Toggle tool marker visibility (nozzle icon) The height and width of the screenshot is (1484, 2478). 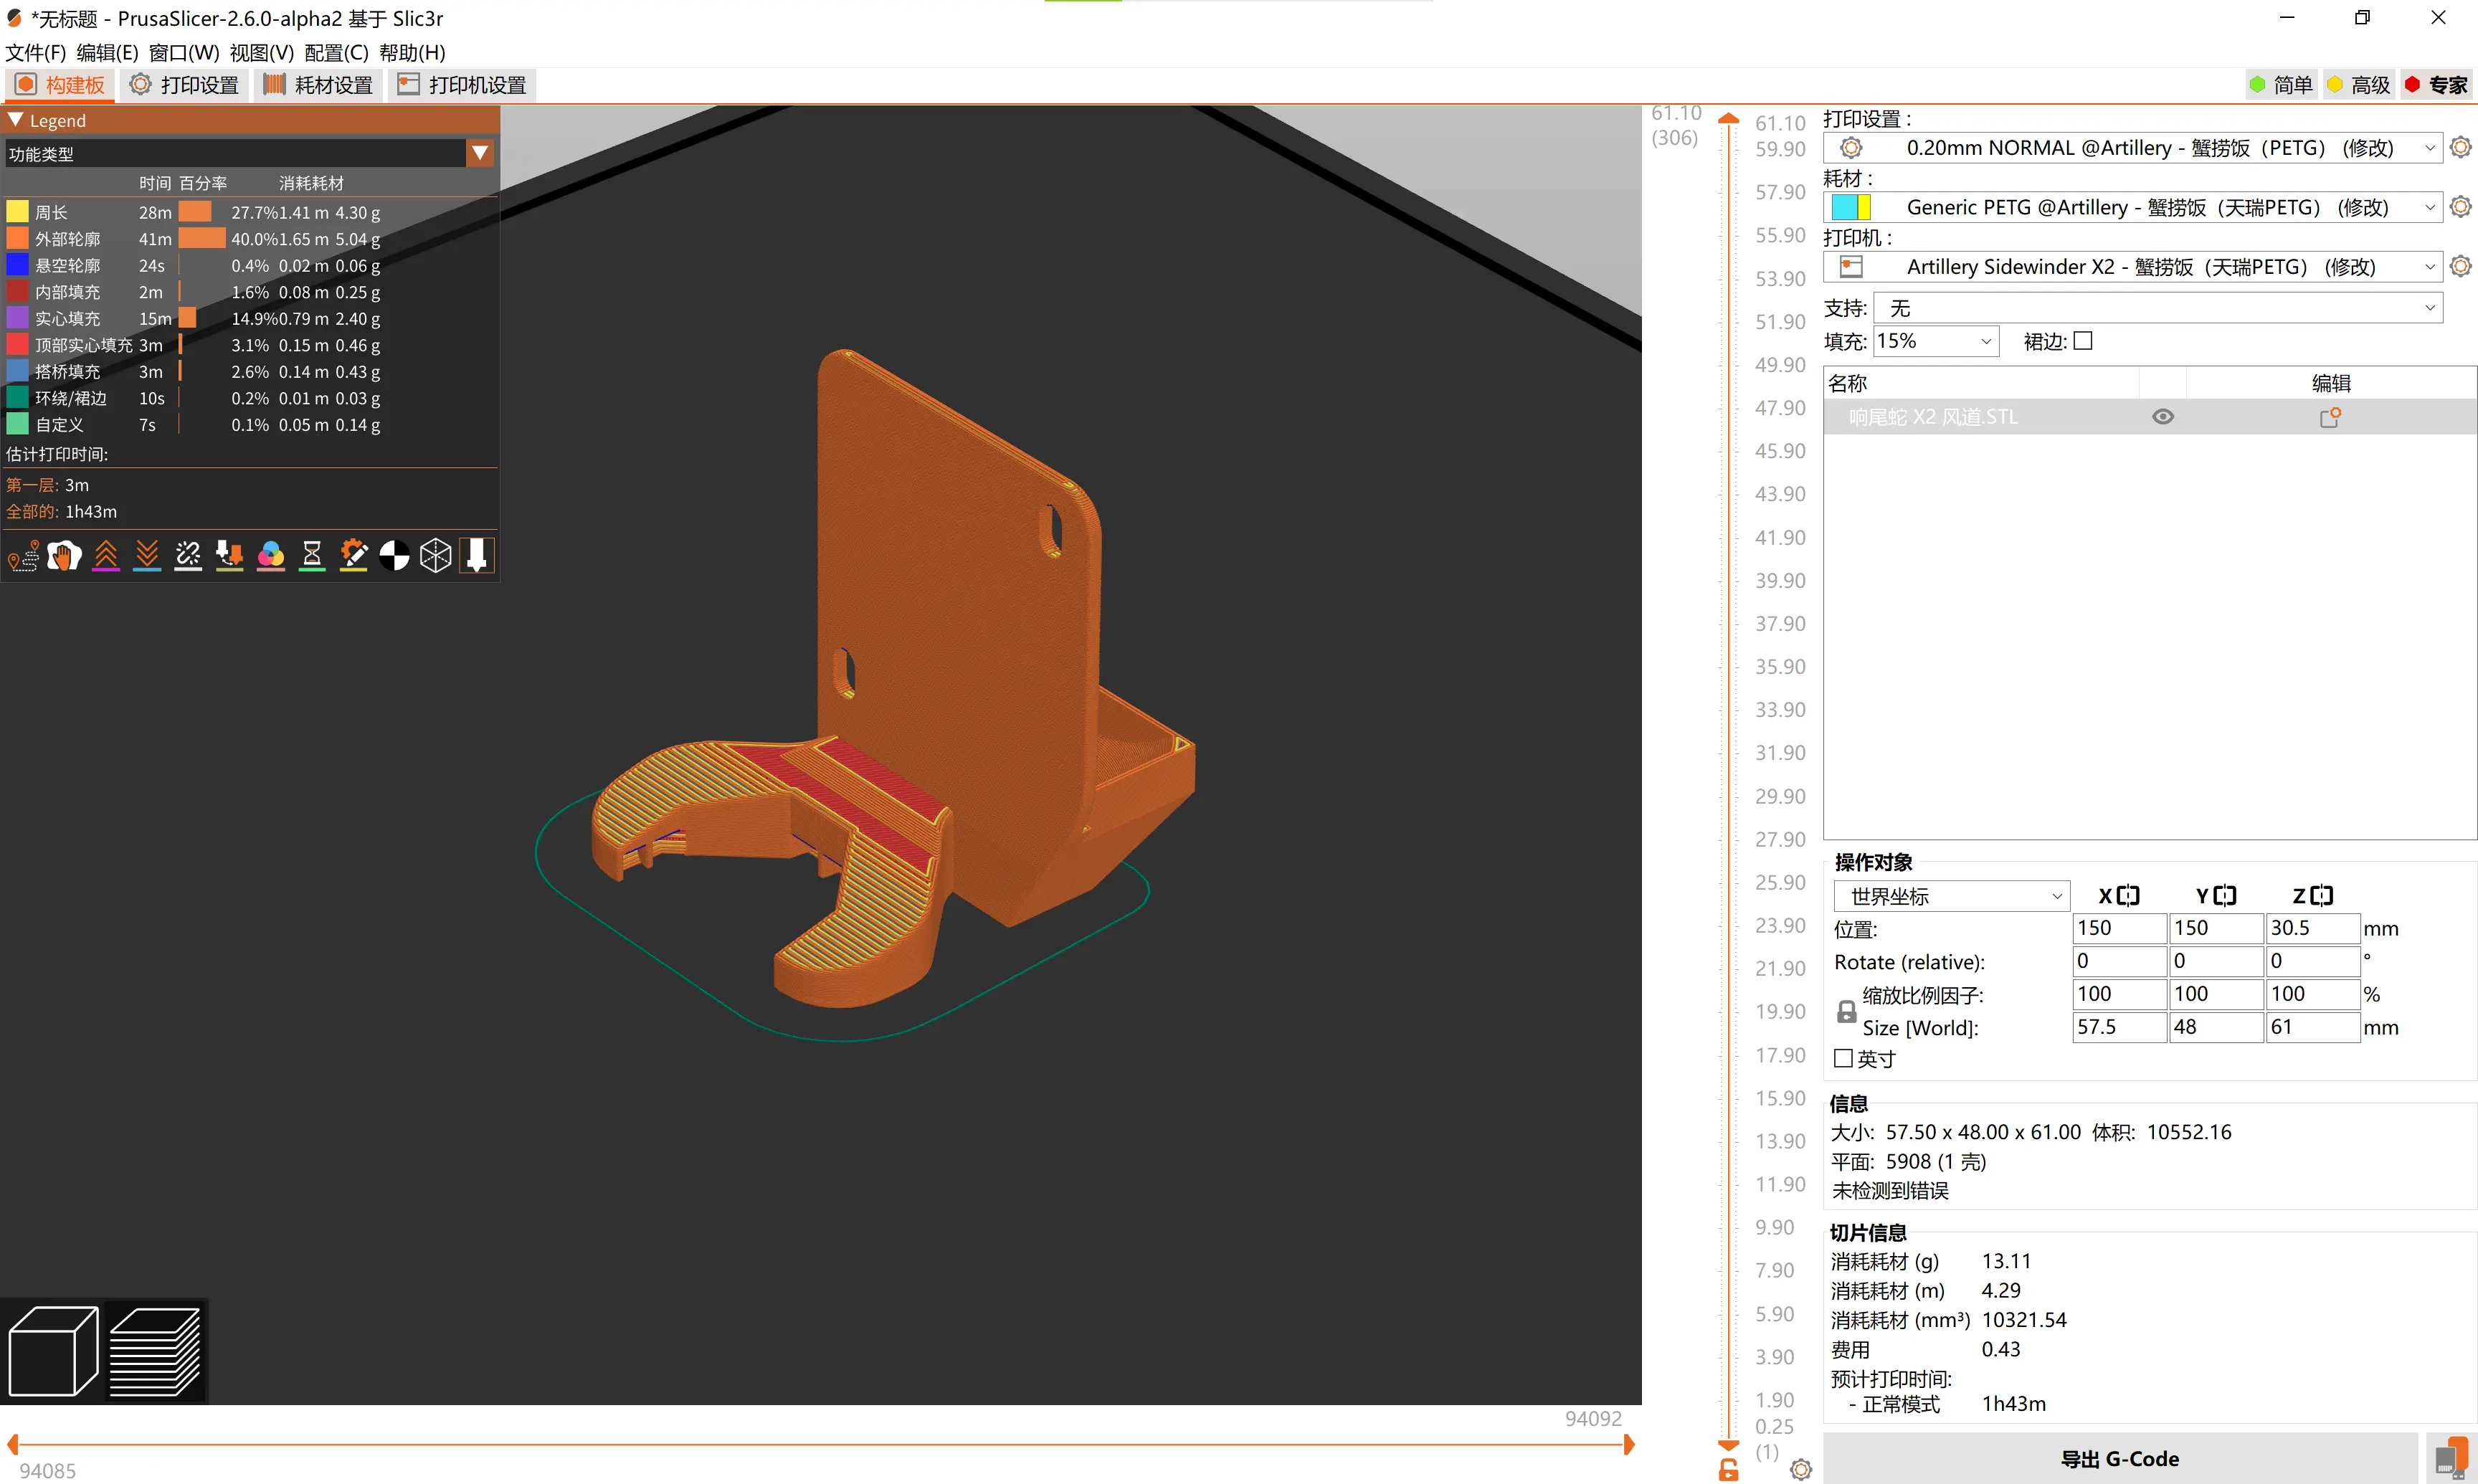(477, 556)
